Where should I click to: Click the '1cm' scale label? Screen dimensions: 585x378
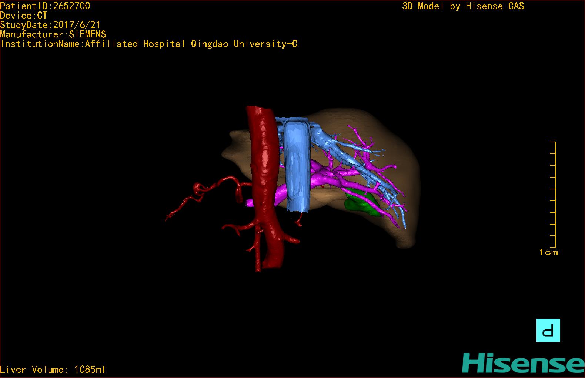click(x=548, y=252)
